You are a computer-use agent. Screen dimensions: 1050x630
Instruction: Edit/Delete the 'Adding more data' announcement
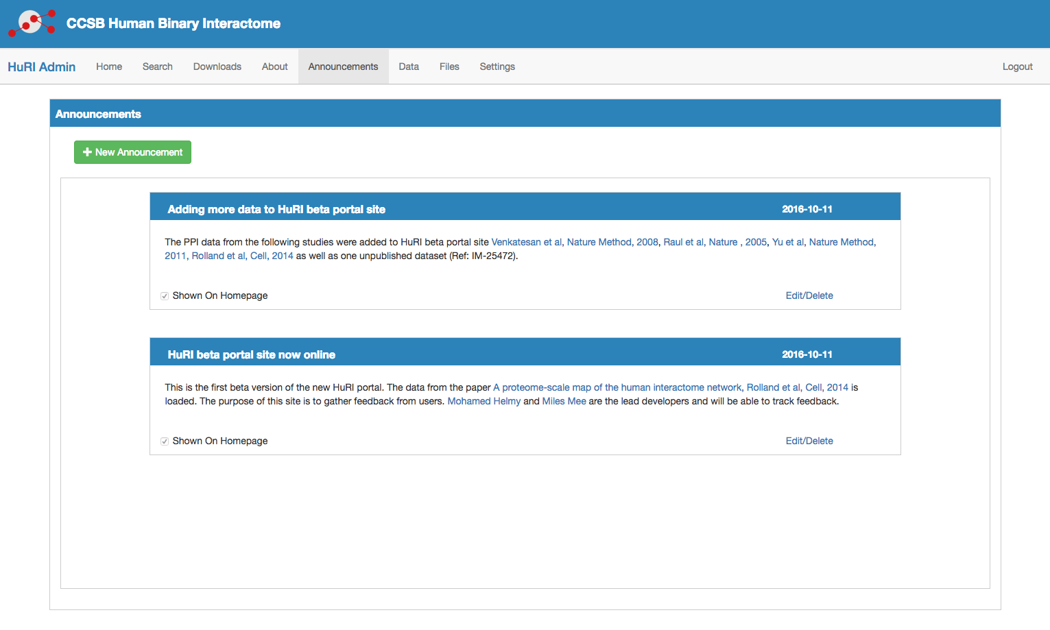[809, 295]
